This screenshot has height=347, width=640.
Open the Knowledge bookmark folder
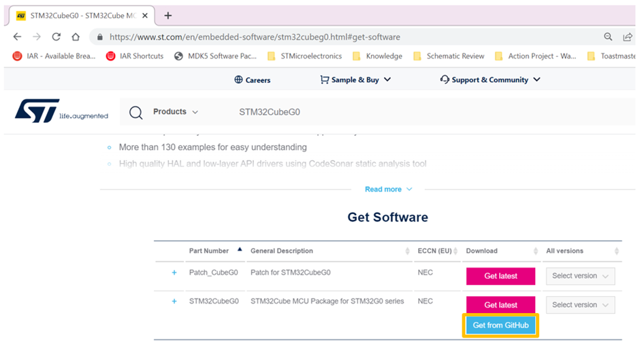[x=378, y=56]
